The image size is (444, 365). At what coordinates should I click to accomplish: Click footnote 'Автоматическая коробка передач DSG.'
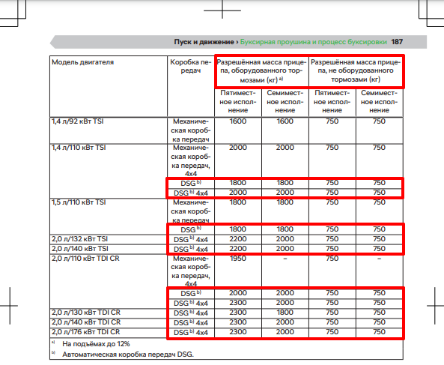[128, 355]
